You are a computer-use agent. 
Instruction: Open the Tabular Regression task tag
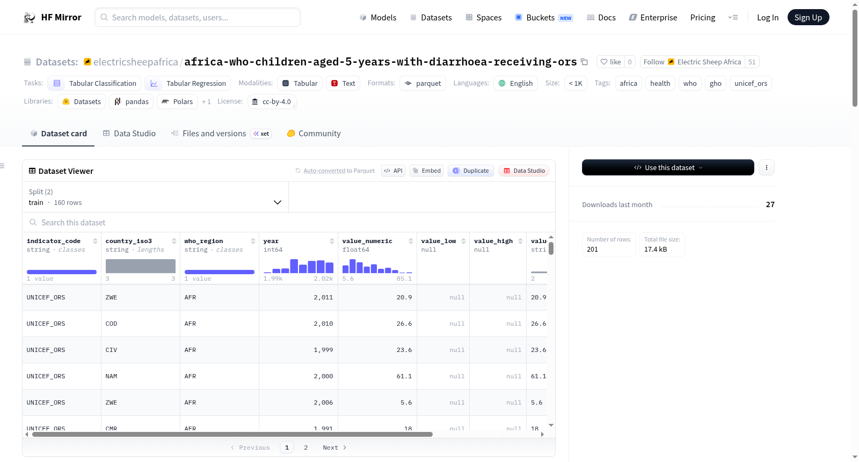[188, 83]
